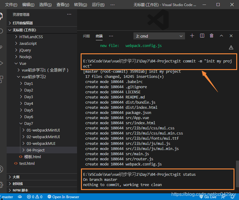Close the terminal panel
Screen dimensions: 239x200
tap(231, 36)
